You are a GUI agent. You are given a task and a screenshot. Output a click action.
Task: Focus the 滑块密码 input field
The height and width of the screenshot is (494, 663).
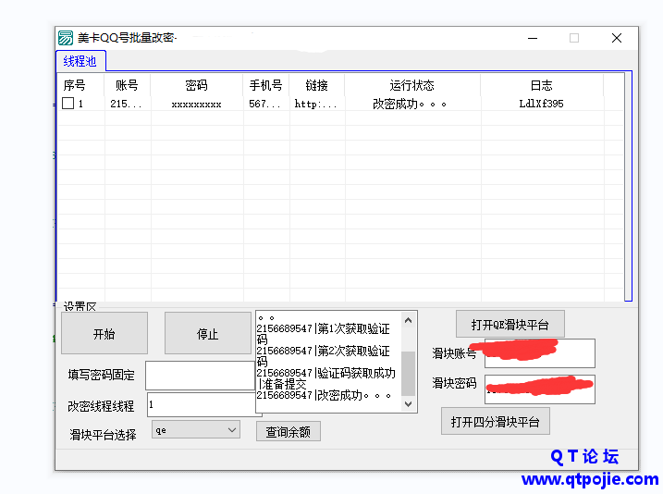(x=539, y=389)
